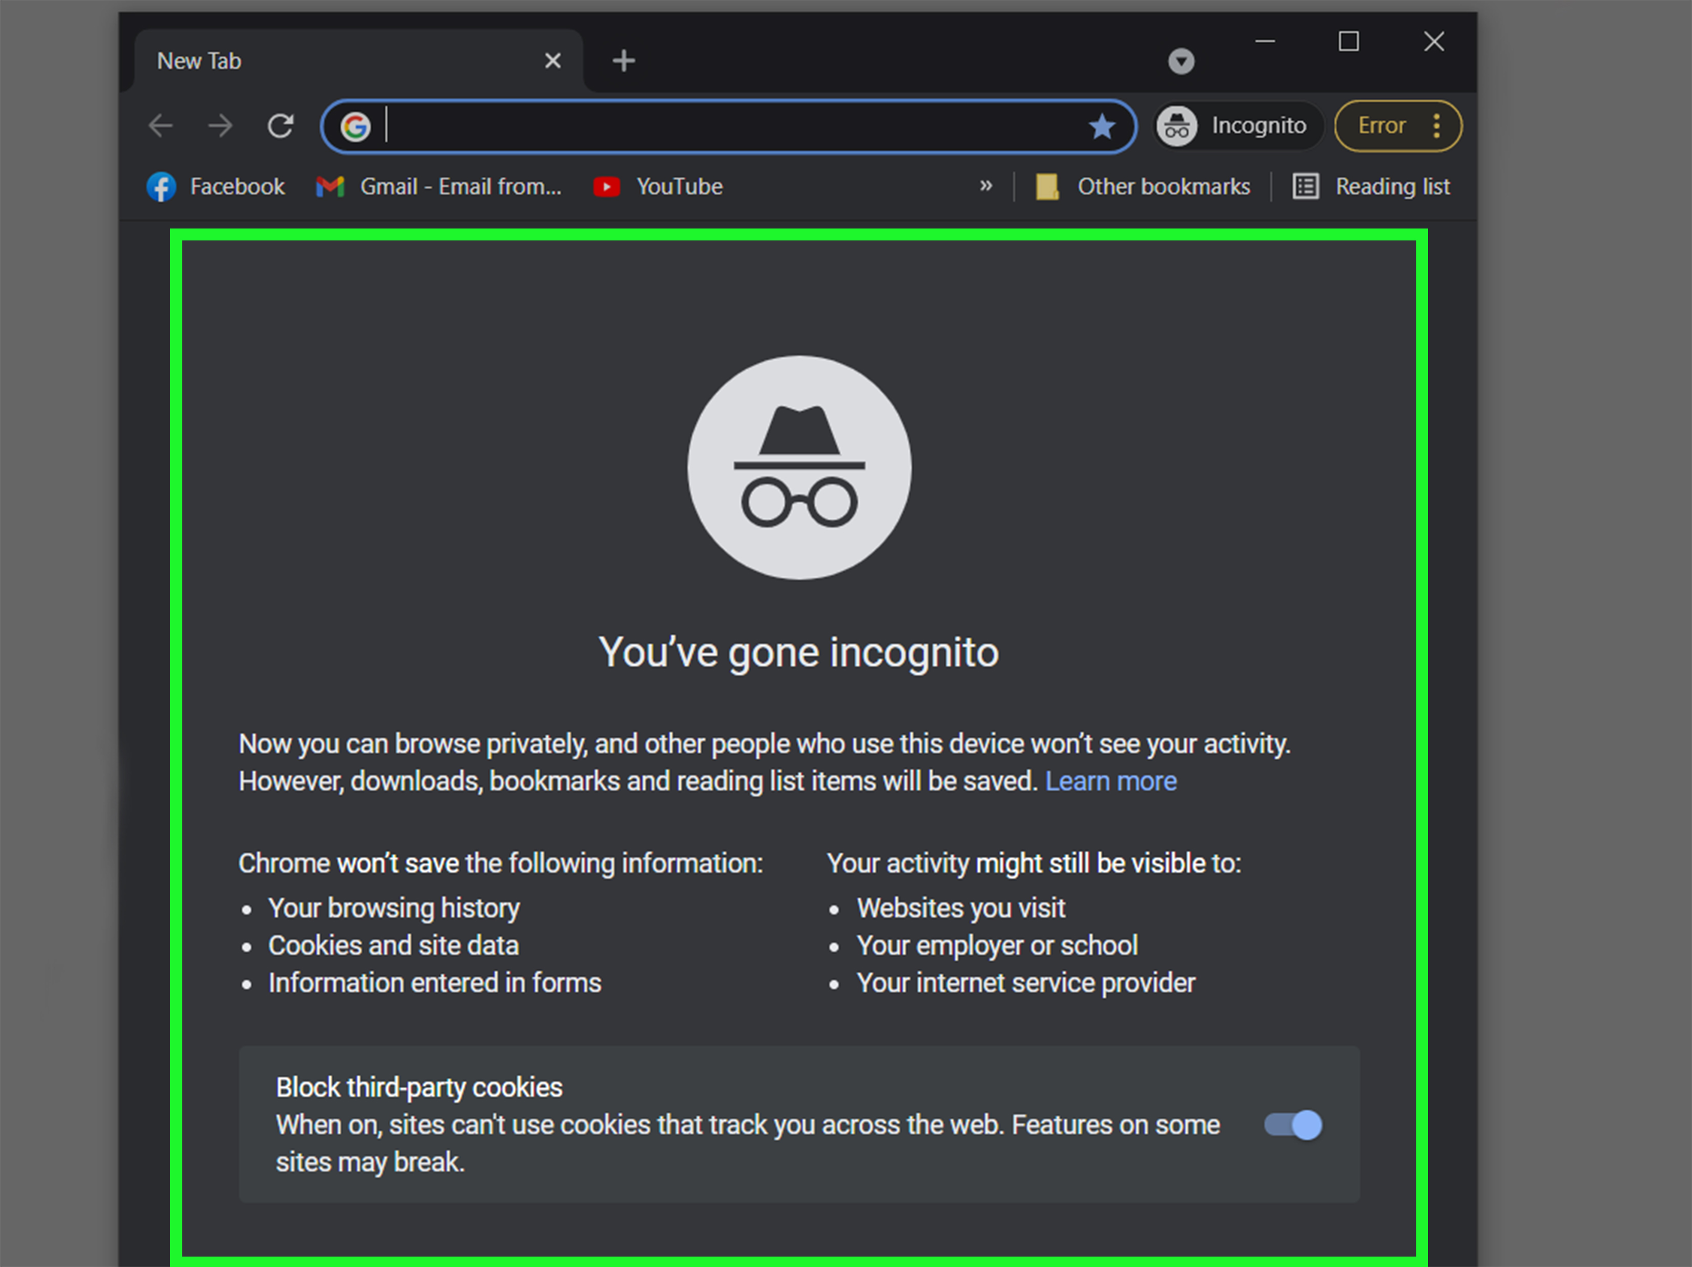1692x1267 pixels.
Task: Click the Incognito profile badge
Action: 1232,126
